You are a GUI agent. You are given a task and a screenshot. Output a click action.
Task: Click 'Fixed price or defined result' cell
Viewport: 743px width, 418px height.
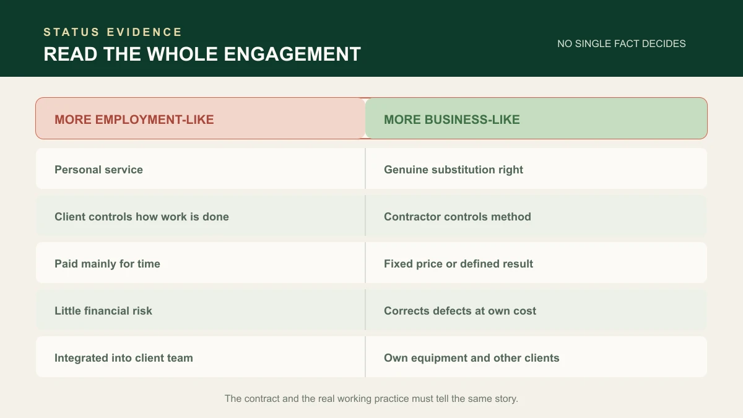pyautogui.click(x=536, y=263)
